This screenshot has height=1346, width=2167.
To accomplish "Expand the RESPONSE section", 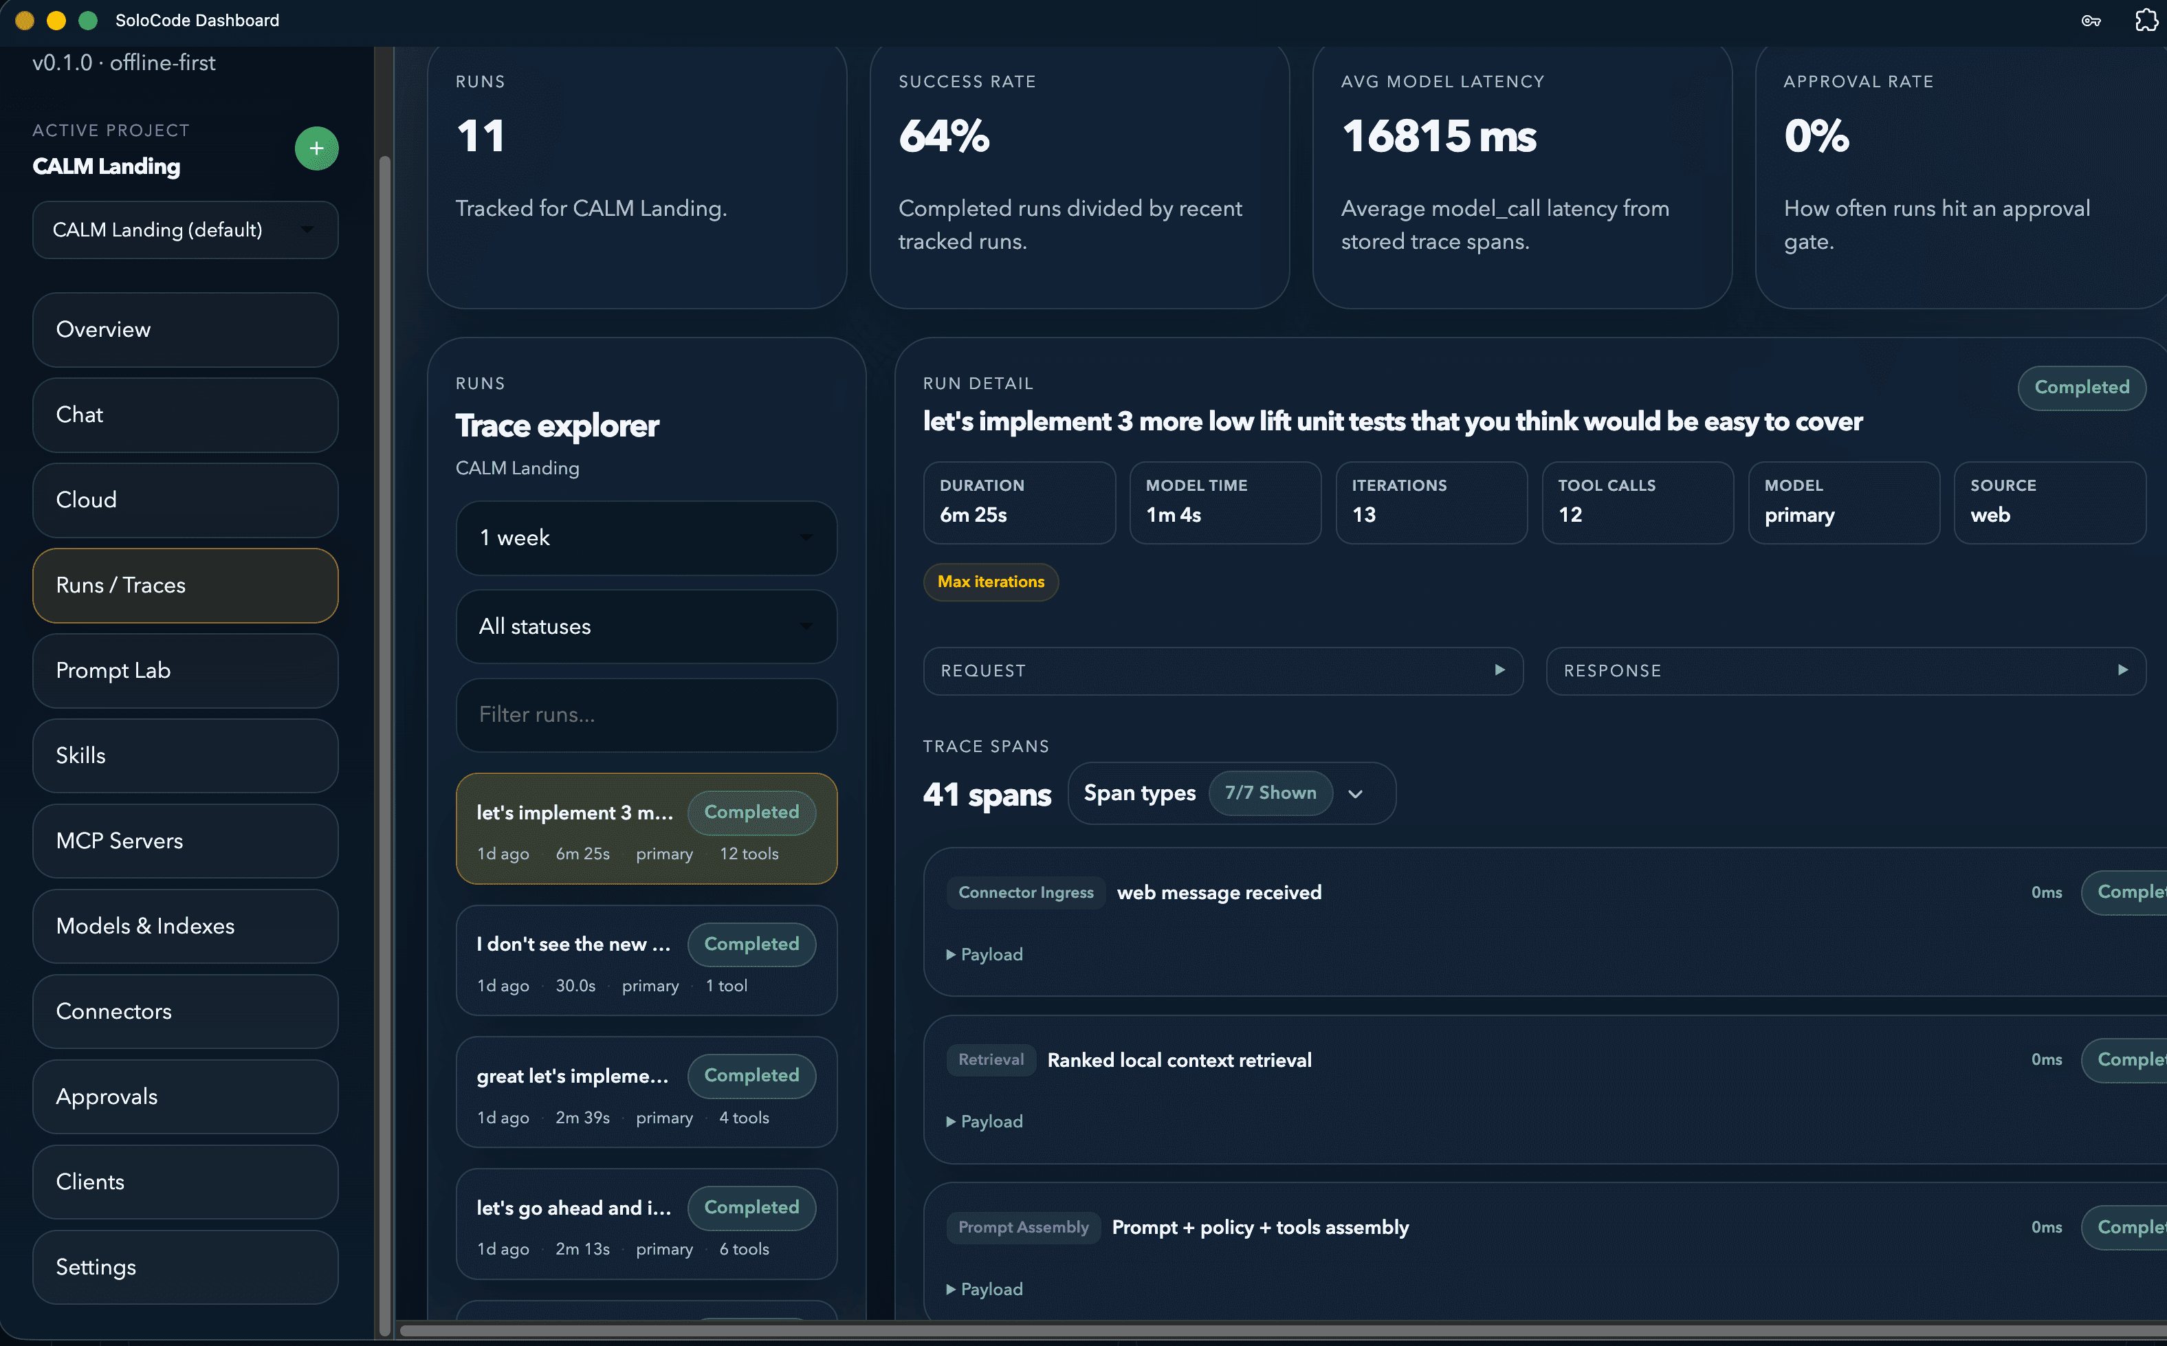I will tap(1846, 670).
